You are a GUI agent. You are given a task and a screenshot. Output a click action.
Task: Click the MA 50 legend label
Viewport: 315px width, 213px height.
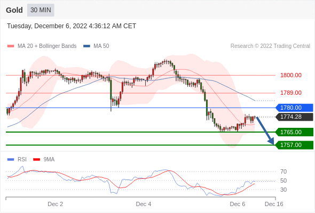pos(101,46)
